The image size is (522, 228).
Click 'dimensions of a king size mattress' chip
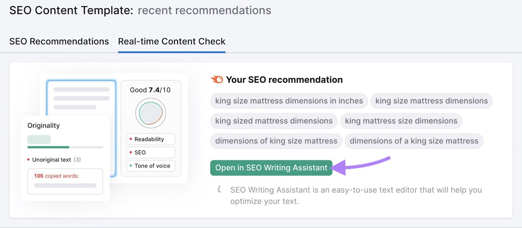pos(414,141)
